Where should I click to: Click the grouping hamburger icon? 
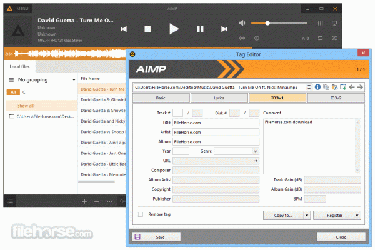coord(11,79)
